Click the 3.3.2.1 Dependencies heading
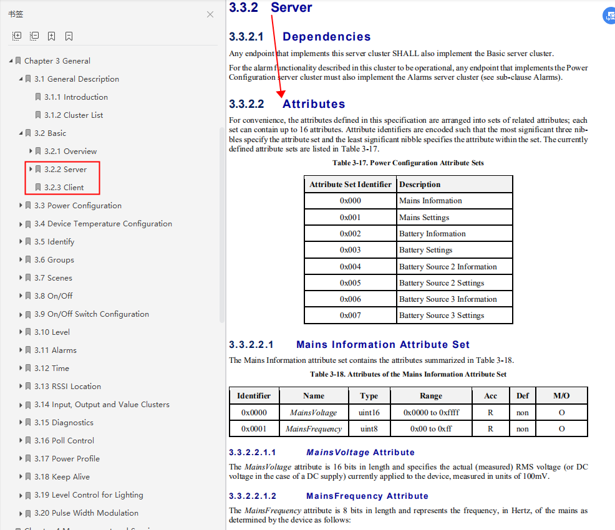Viewport: 615px width, 530px height. (299, 36)
